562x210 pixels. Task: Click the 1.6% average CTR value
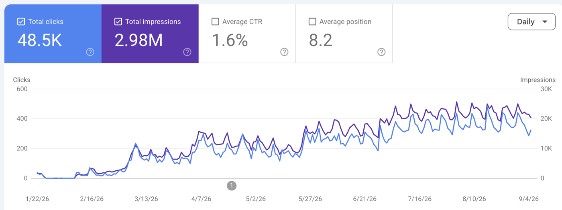pyautogui.click(x=230, y=40)
